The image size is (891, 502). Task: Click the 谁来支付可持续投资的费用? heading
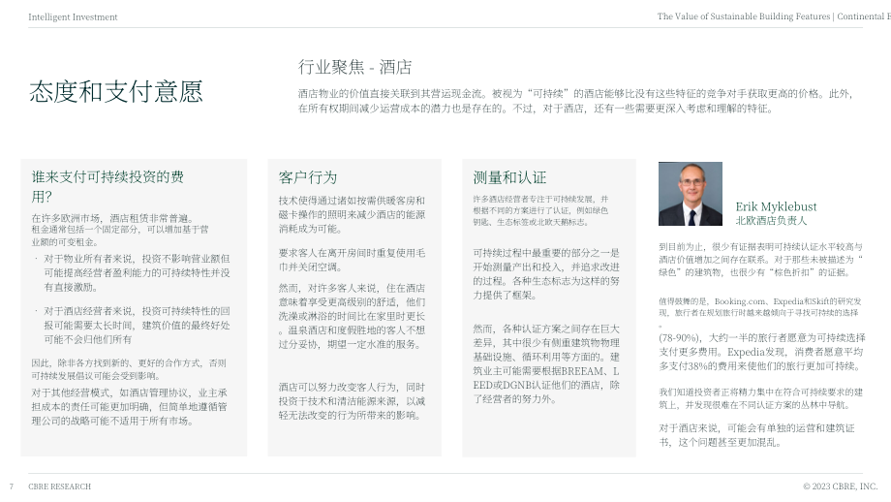tap(108, 186)
